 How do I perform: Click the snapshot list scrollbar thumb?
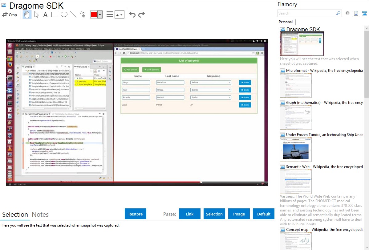point(367,64)
